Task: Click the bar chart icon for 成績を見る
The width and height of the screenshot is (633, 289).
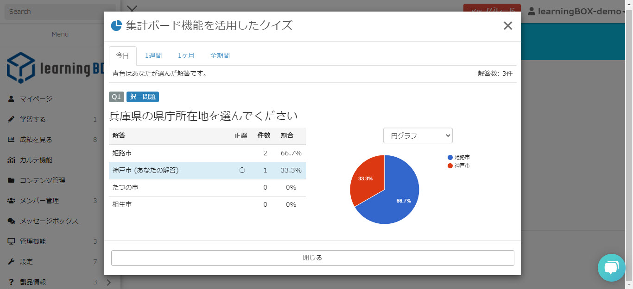Action: pos(11,140)
